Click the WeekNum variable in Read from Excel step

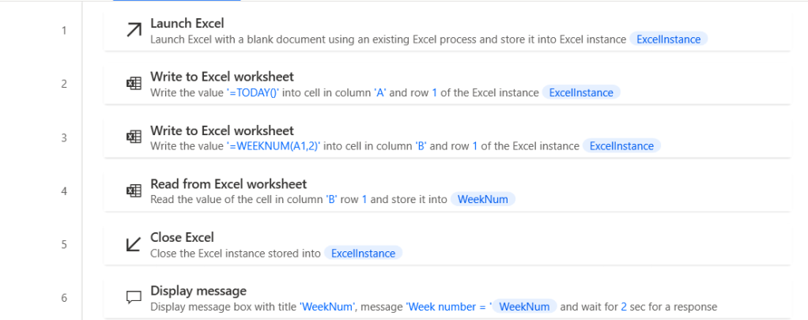[483, 199]
